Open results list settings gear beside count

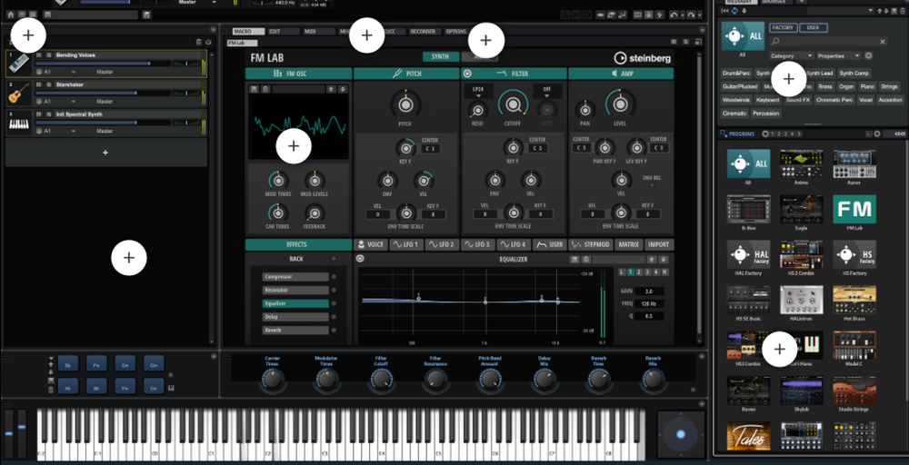[877, 134]
